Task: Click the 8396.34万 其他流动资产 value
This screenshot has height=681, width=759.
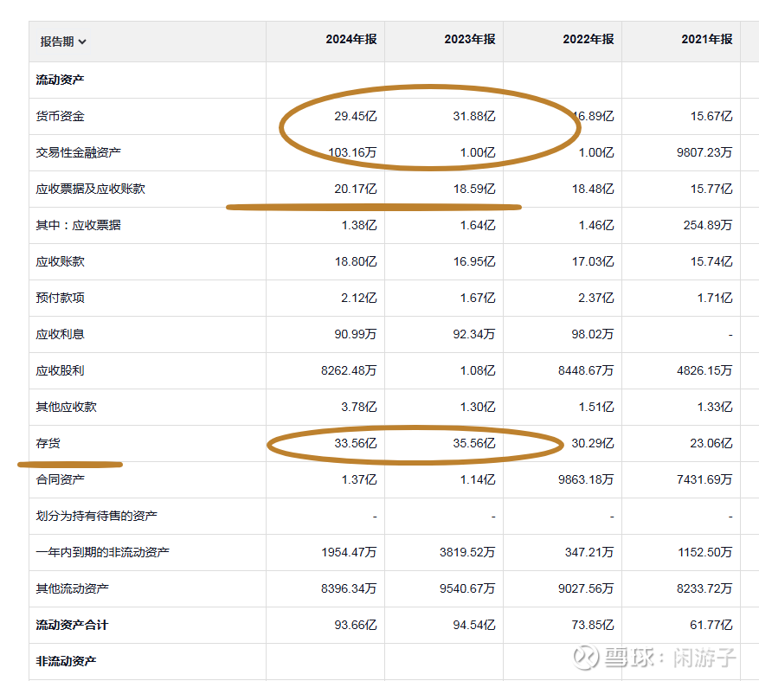Action: point(349,588)
